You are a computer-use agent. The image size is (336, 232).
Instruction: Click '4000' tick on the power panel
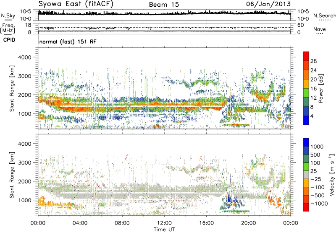(x=24, y=57)
